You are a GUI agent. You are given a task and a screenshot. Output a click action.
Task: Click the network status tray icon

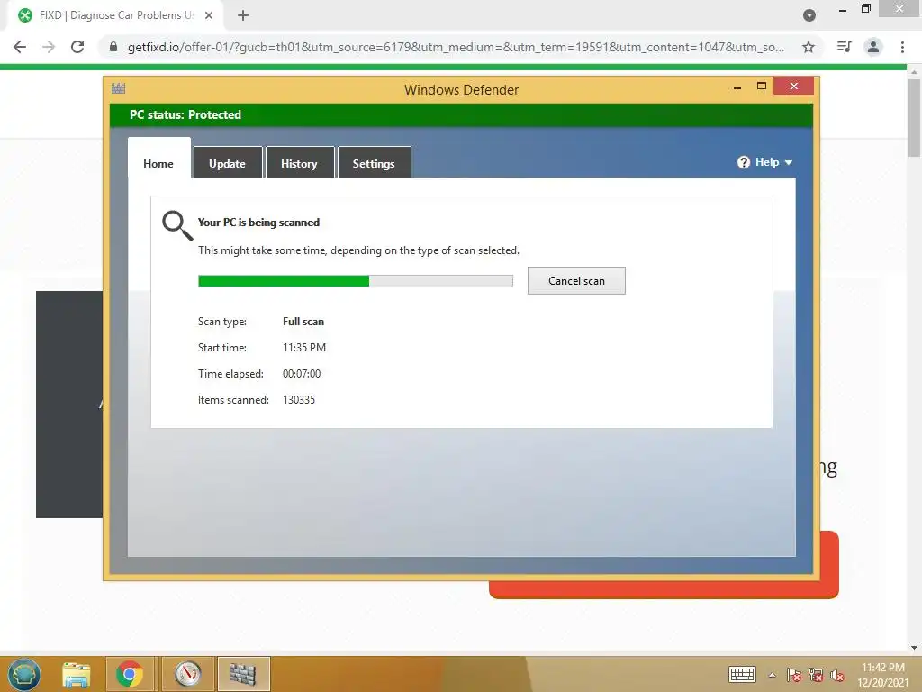(816, 675)
